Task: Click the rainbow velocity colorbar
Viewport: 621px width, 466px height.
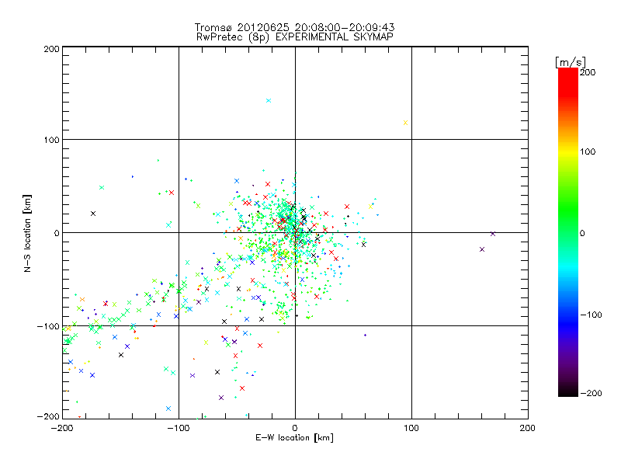Action: [x=568, y=232]
